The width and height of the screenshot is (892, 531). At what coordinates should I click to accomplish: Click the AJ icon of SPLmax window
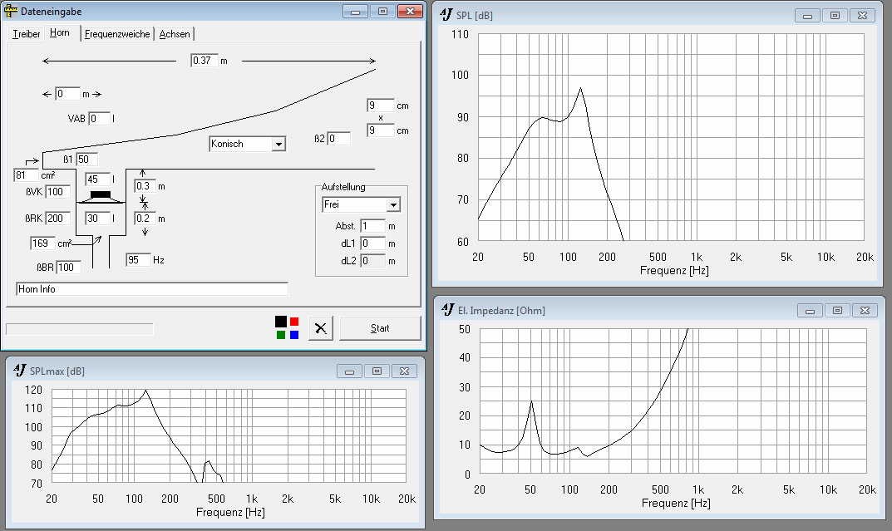click(x=18, y=371)
